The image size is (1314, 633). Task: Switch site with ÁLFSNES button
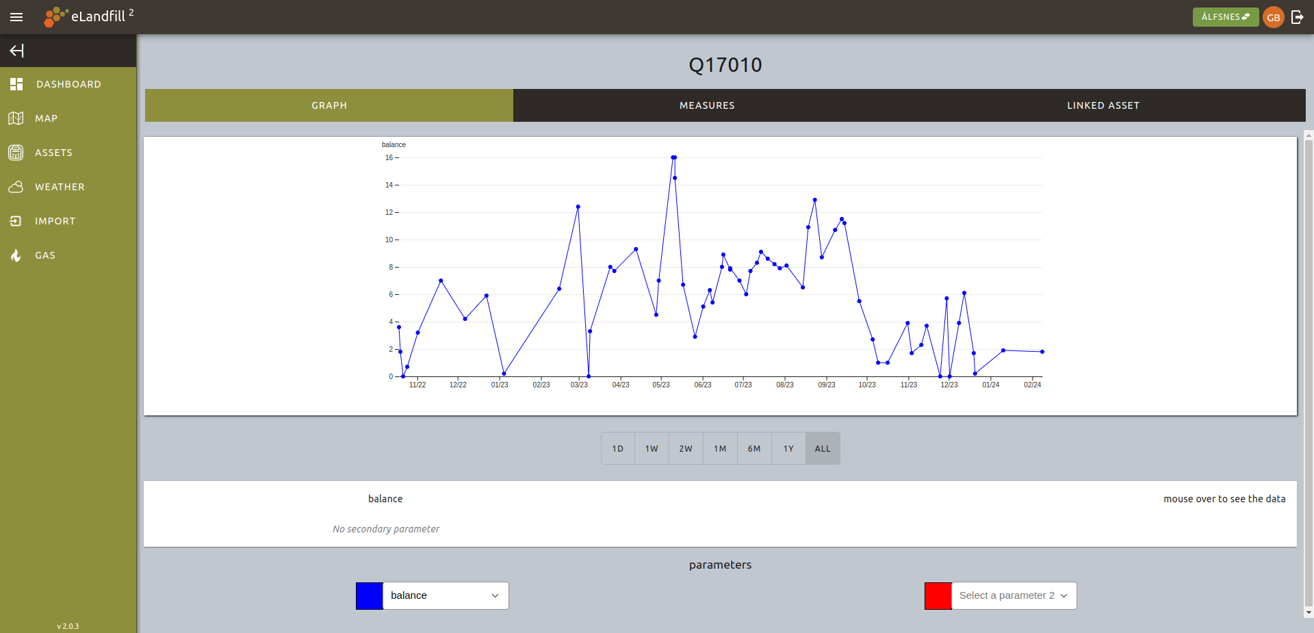point(1225,17)
